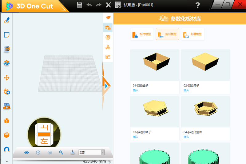Open the help question mark
Image resolution: width=246 pixels, height=164 pixels.
coord(198,5)
